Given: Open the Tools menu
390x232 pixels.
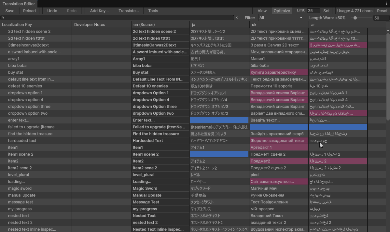Looking at the screenshot, I should 153,11.
